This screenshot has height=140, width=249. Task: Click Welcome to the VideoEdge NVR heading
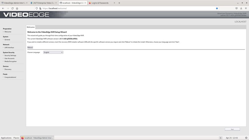[x=47, y=32]
